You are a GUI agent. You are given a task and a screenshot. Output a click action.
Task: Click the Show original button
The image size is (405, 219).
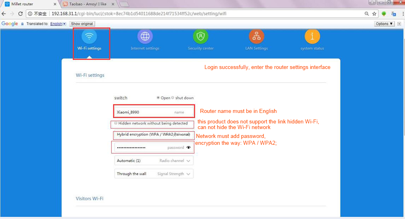[82, 24]
